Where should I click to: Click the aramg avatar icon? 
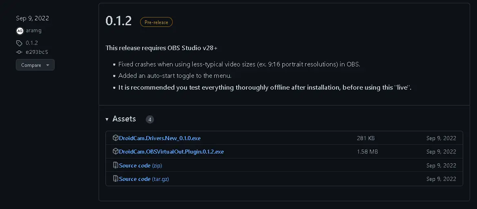[20, 31]
